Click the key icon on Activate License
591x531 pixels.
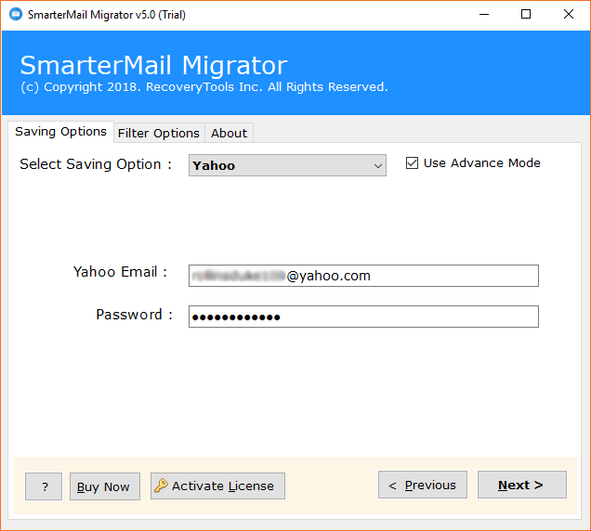[x=161, y=486]
